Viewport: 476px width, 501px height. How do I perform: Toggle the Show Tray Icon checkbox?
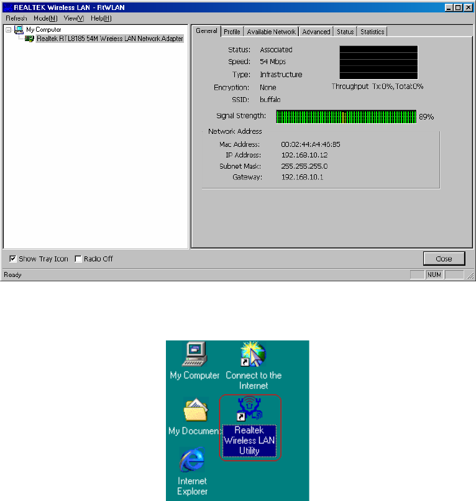pyautogui.click(x=13, y=259)
